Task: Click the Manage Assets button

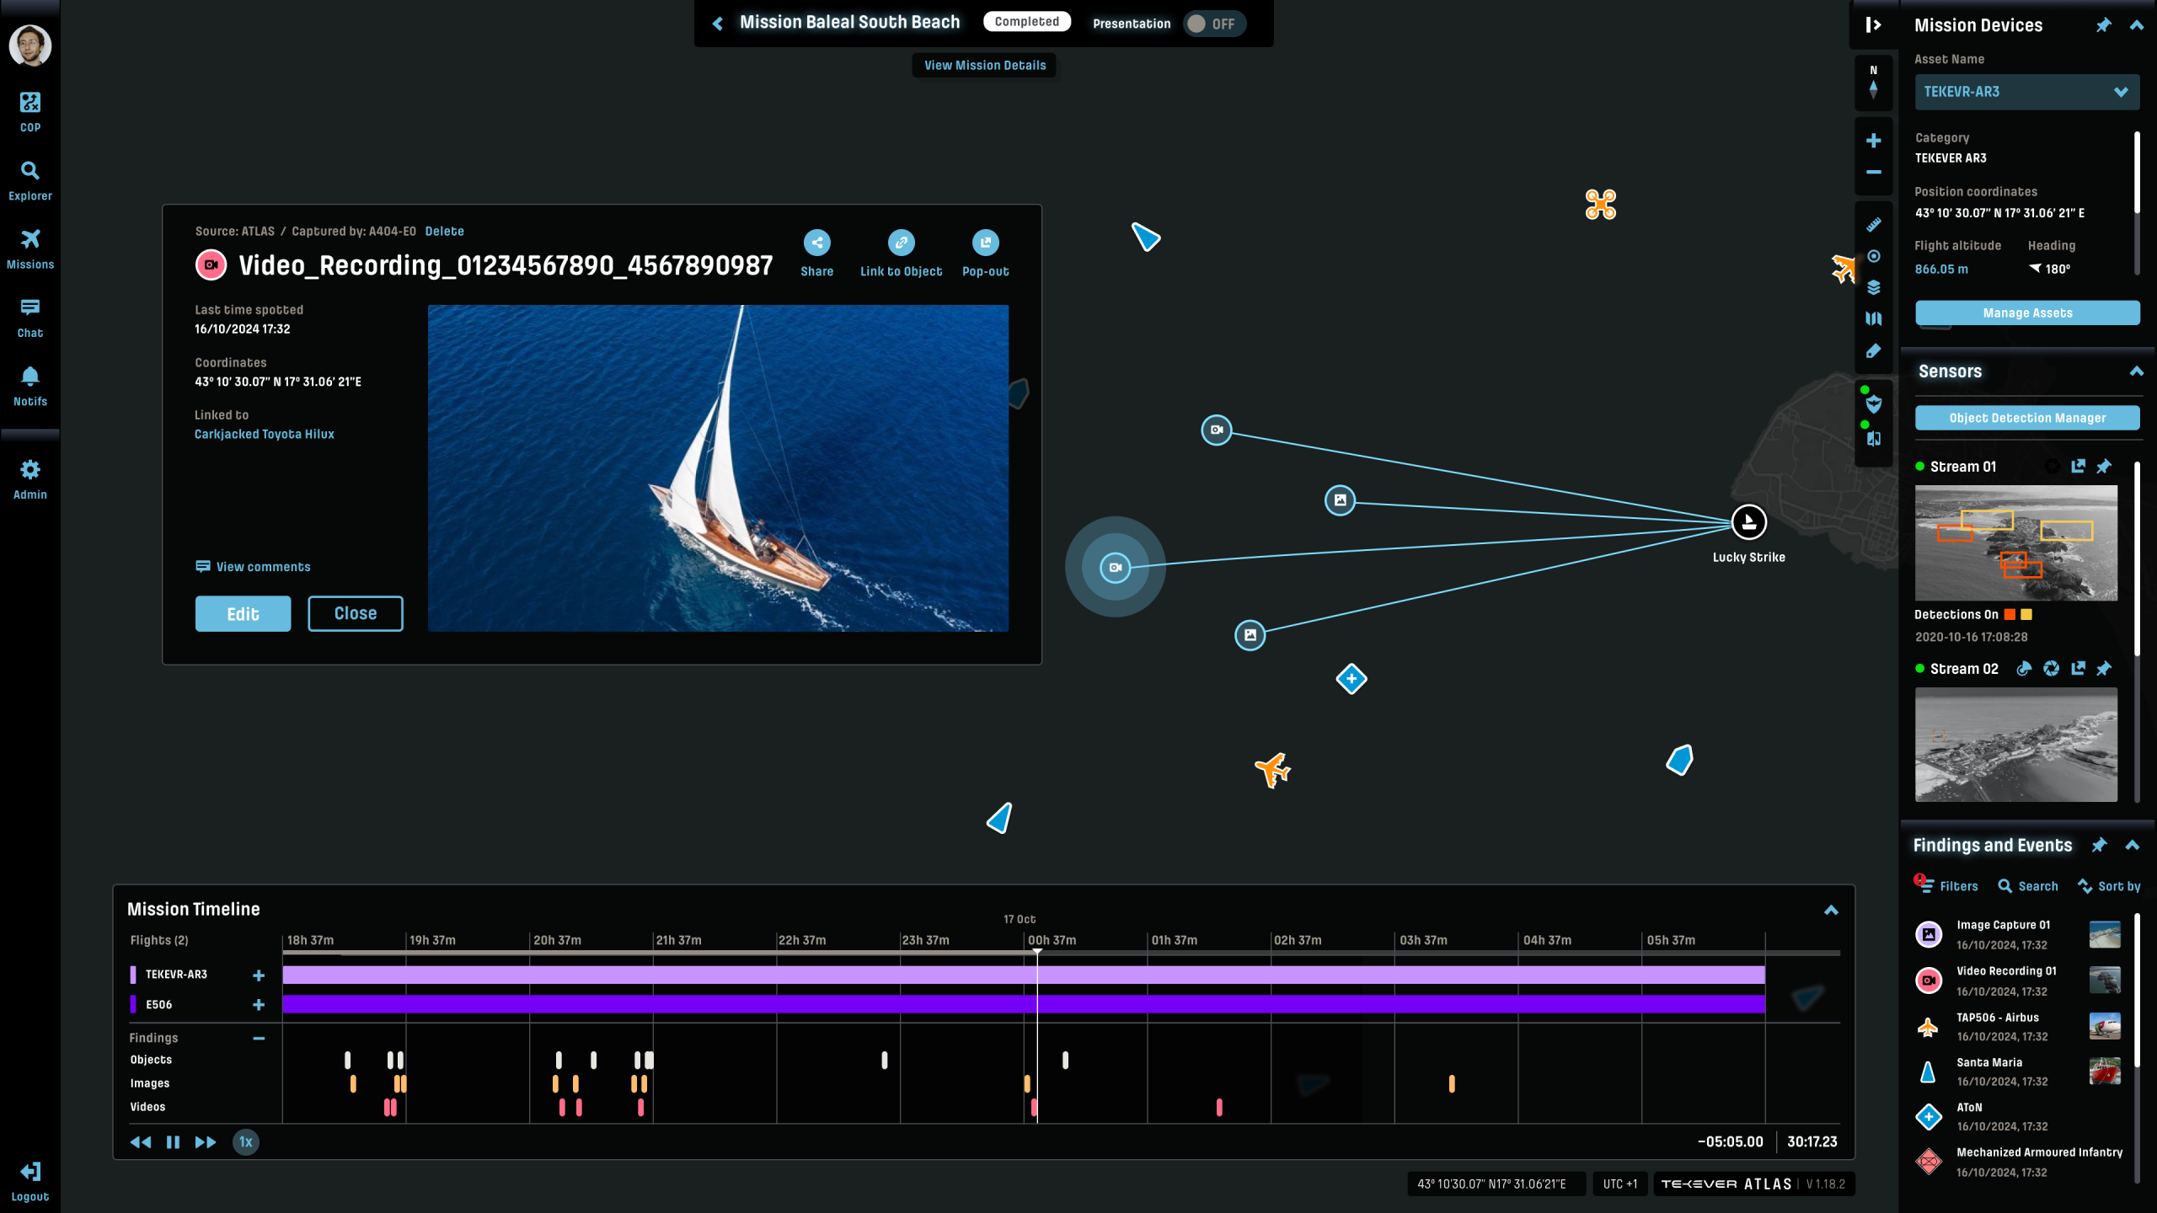Action: pos(2026,313)
